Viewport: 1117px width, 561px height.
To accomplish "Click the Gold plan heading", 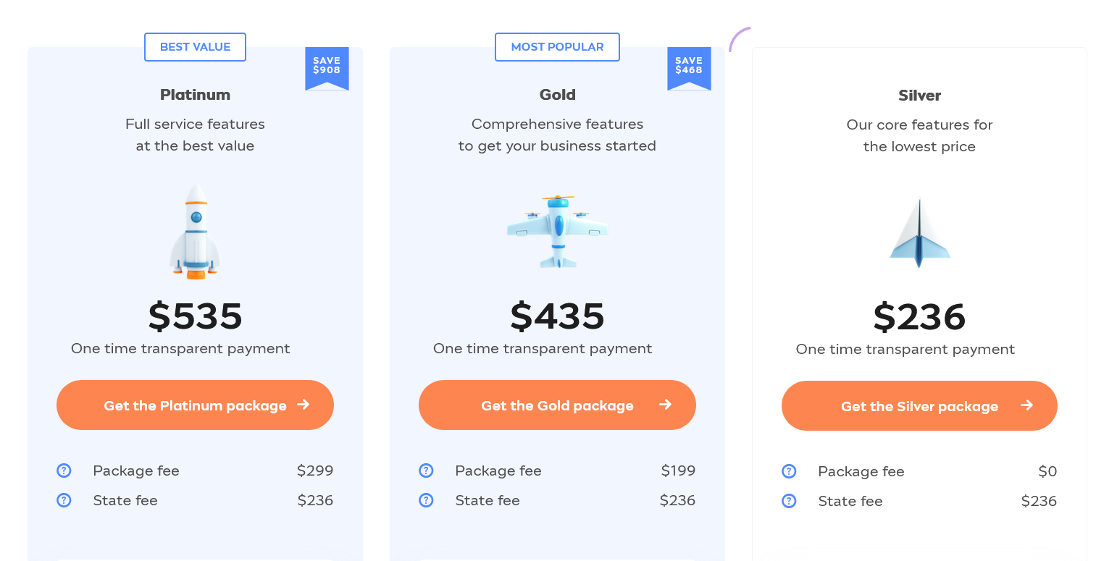I will [x=557, y=95].
